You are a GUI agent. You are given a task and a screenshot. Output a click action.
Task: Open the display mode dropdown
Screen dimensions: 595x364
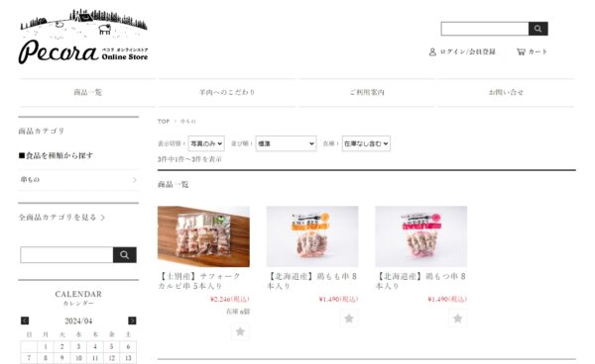point(206,143)
